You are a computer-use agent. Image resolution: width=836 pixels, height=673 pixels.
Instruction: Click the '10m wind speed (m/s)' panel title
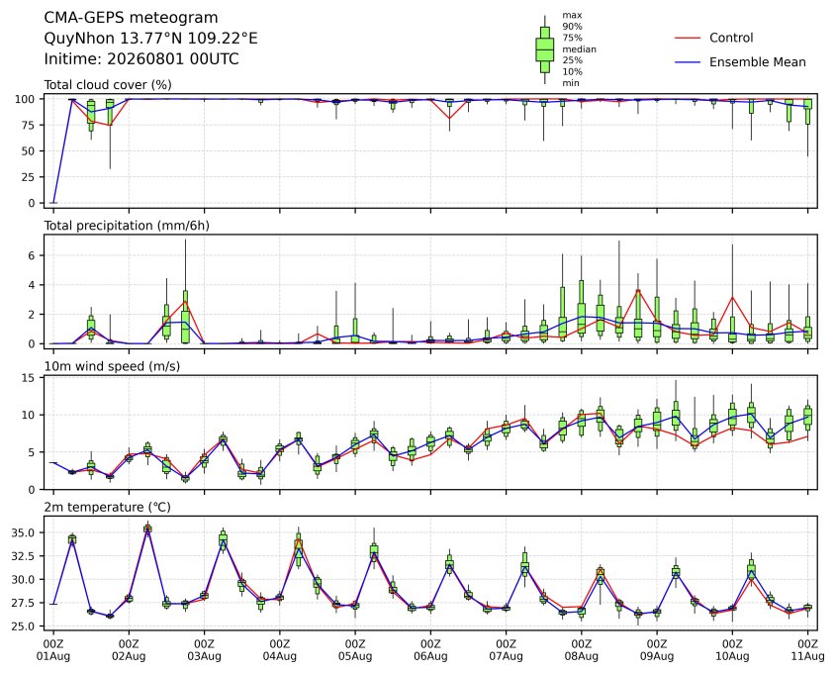point(112,366)
